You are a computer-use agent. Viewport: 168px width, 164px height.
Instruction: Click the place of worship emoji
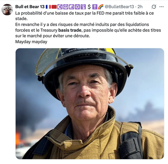point(83,7)
